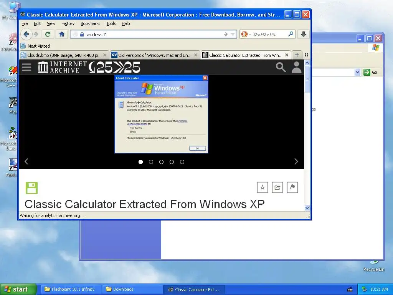Viewport: 393px width, 295px height.
Task: Click the on-screen keyboard tray icon
Action: click(x=350, y=290)
